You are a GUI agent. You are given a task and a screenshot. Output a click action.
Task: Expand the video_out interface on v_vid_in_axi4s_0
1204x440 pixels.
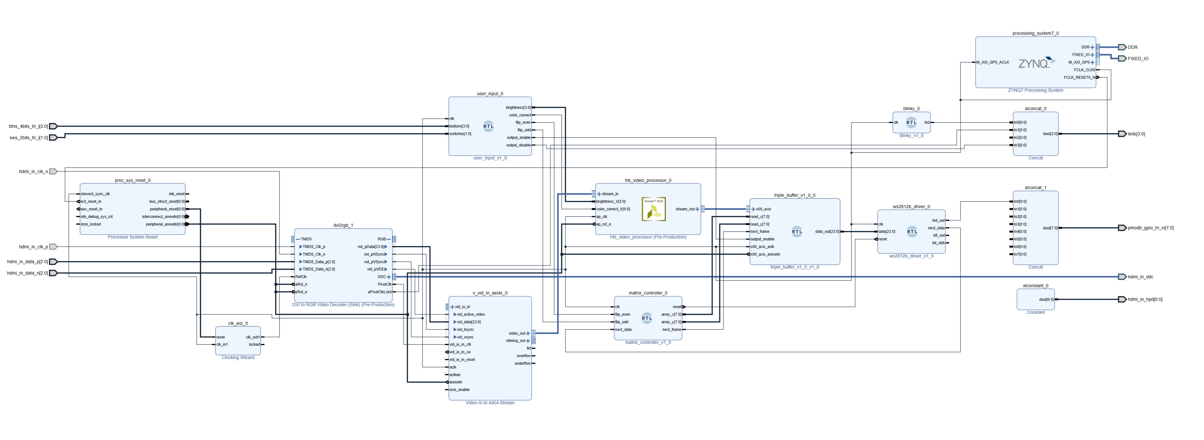click(528, 333)
